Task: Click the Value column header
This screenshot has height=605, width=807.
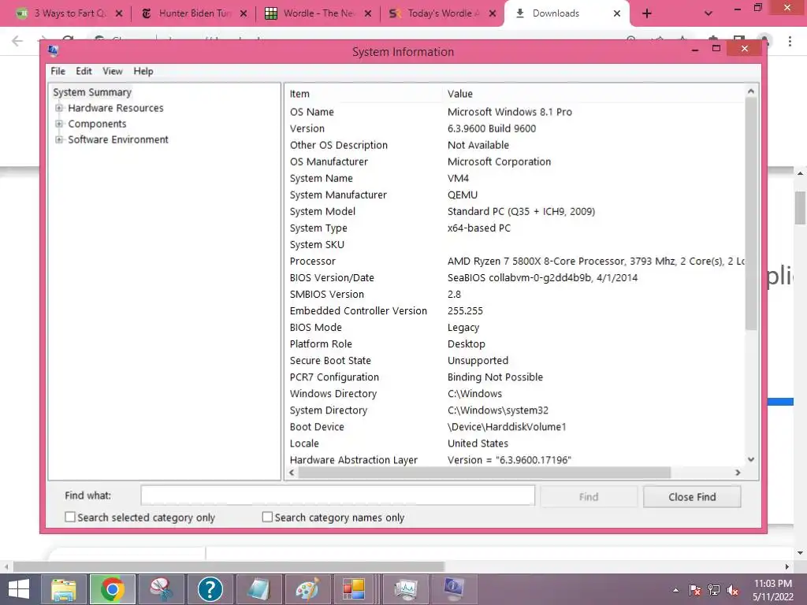Action: 593,94
